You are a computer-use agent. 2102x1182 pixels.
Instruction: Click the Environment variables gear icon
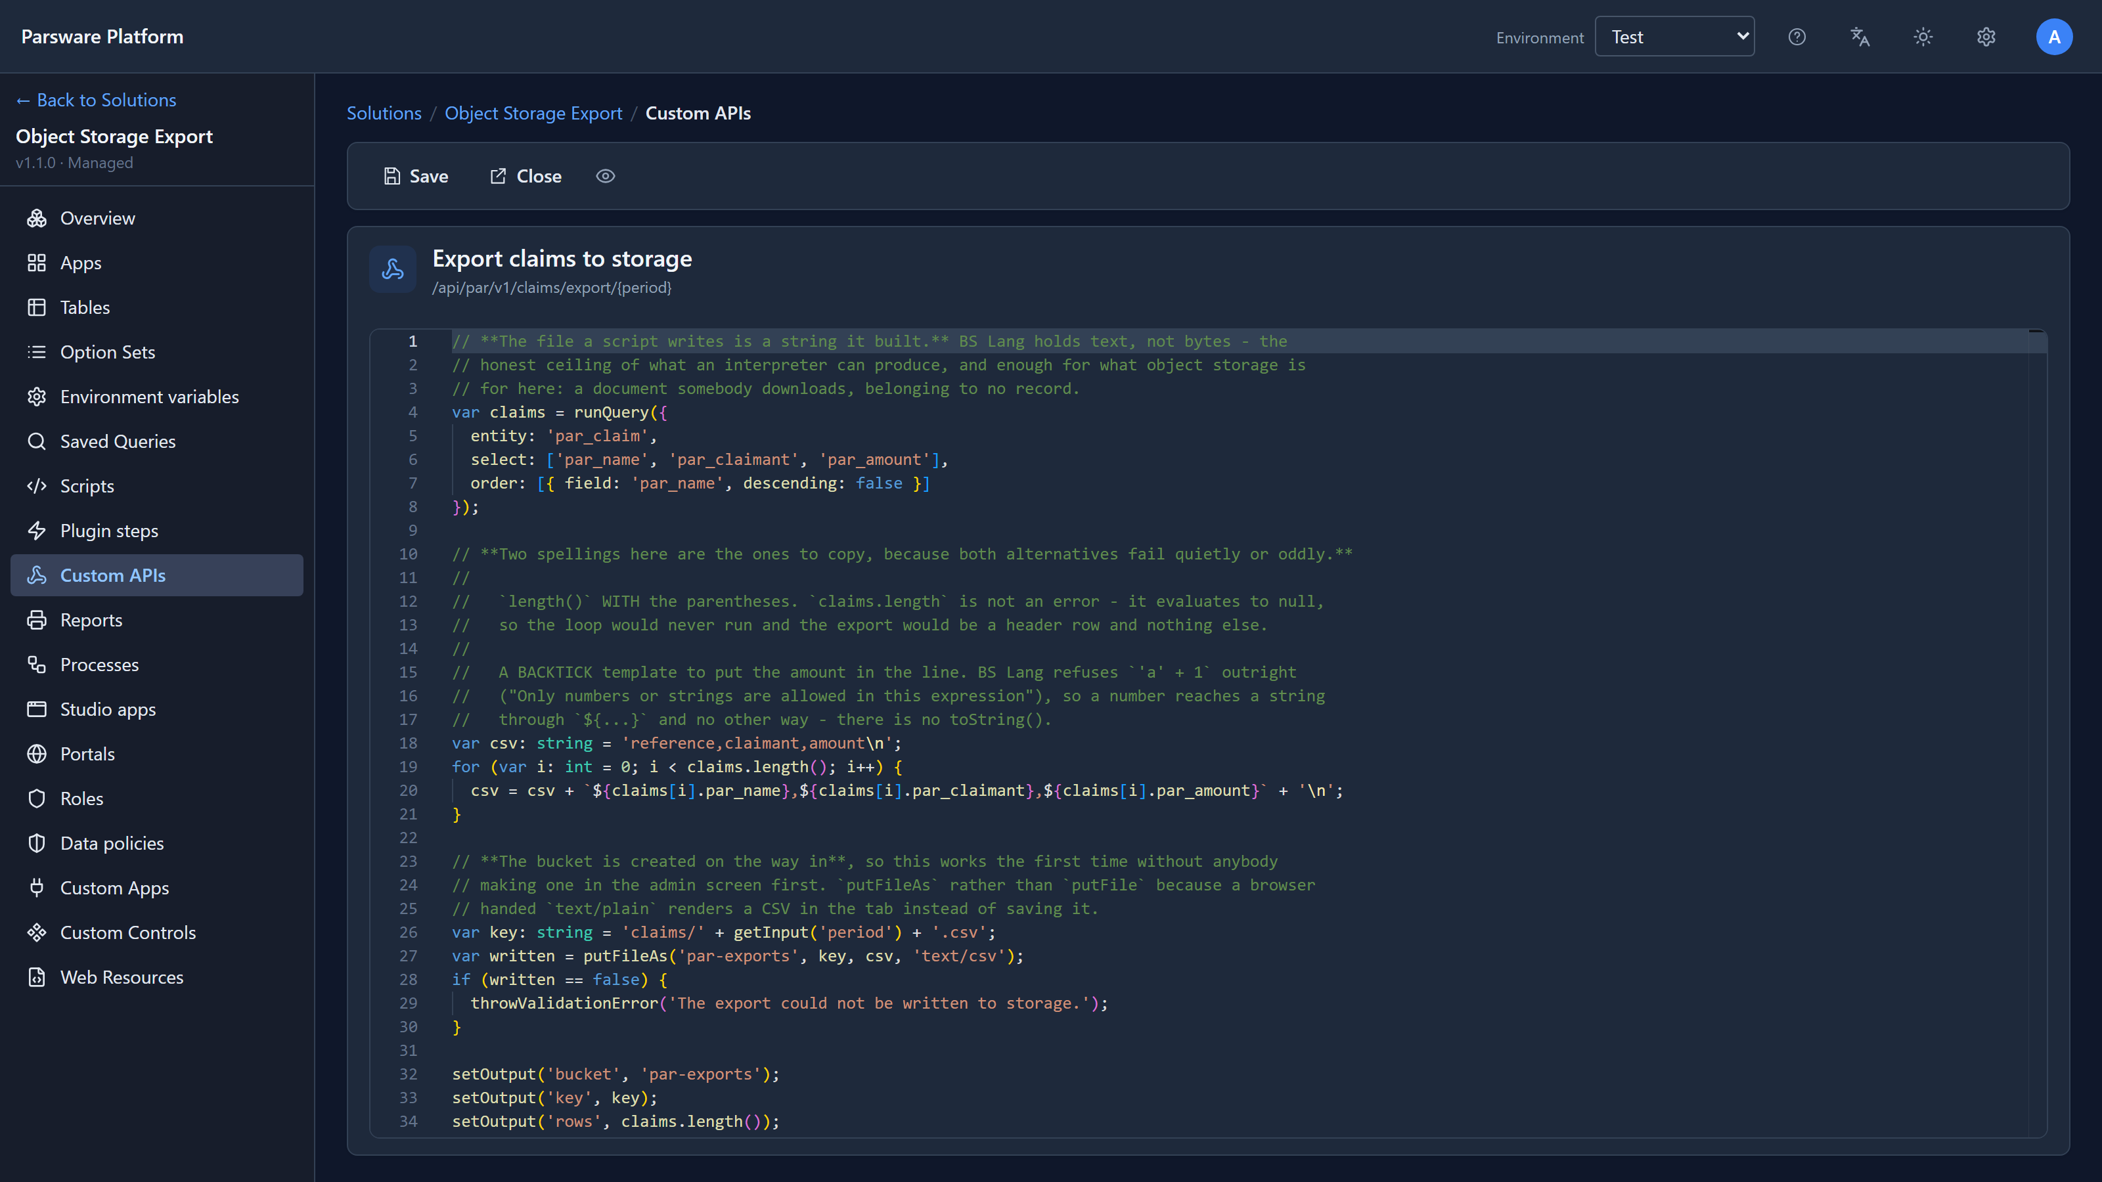(x=37, y=397)
